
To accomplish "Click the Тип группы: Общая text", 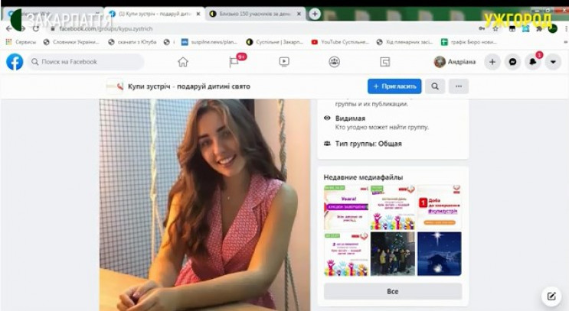I will tap(368, 144).
